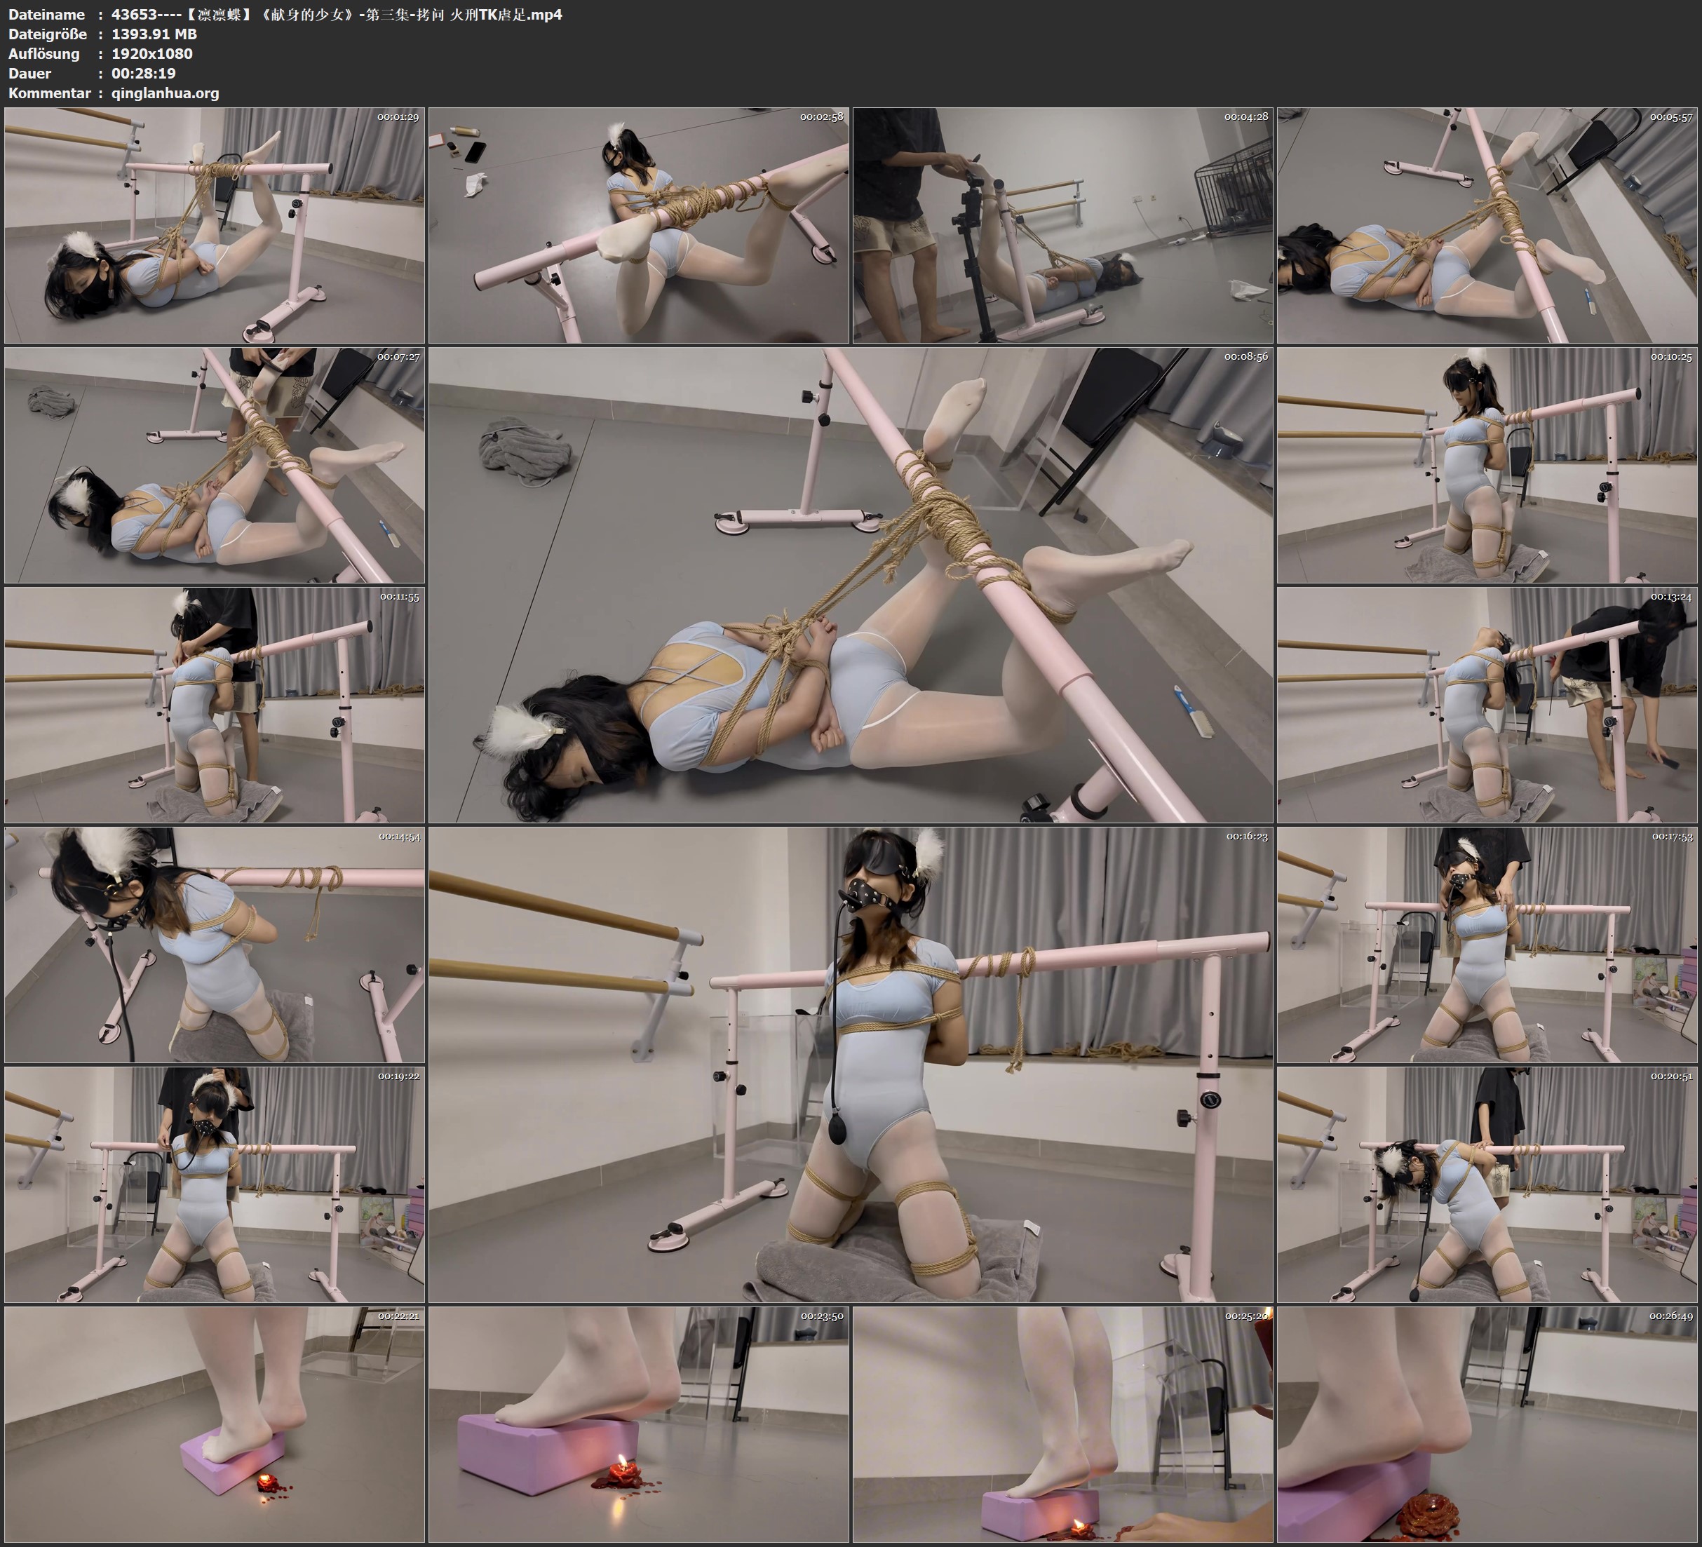Click the thumbnail at 00:10:25
1702x1547 pixels.
[1487, 465]
